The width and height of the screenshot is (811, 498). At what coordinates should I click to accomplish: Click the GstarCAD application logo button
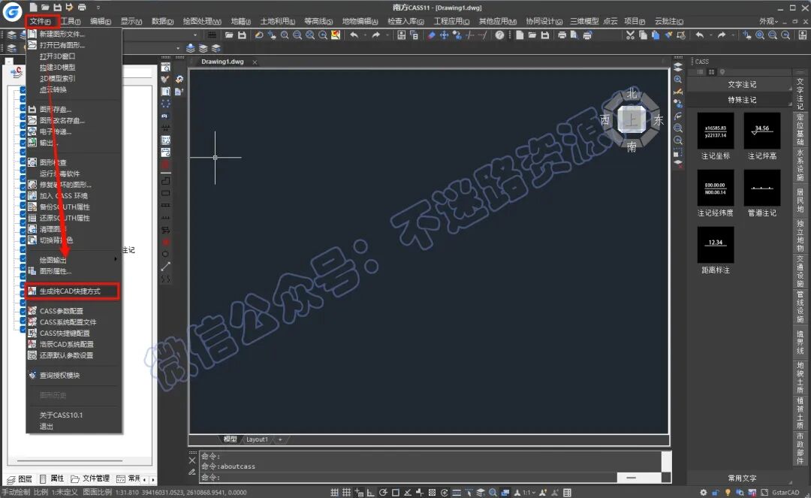coord(12,11)
